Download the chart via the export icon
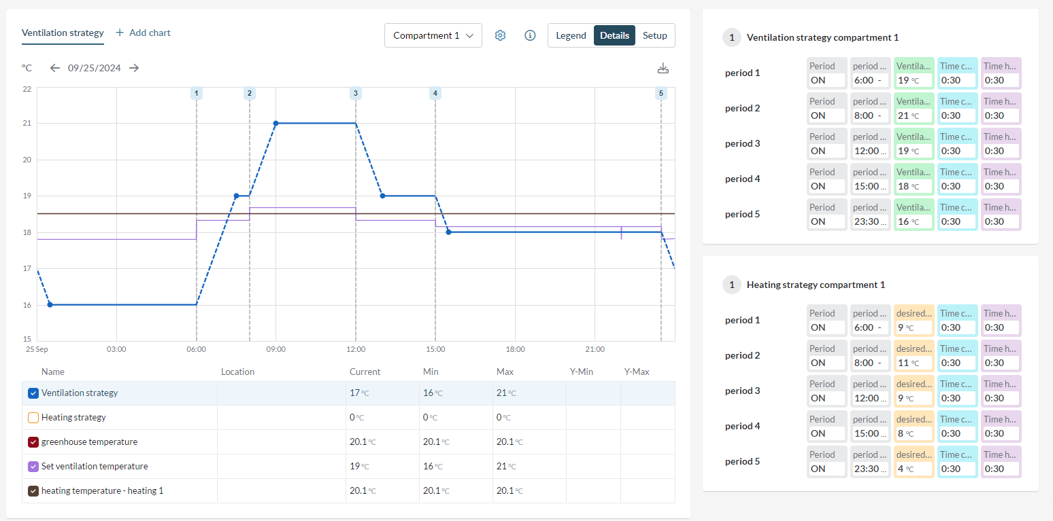Screen dimensions: 1053x521 click(663, 68)
